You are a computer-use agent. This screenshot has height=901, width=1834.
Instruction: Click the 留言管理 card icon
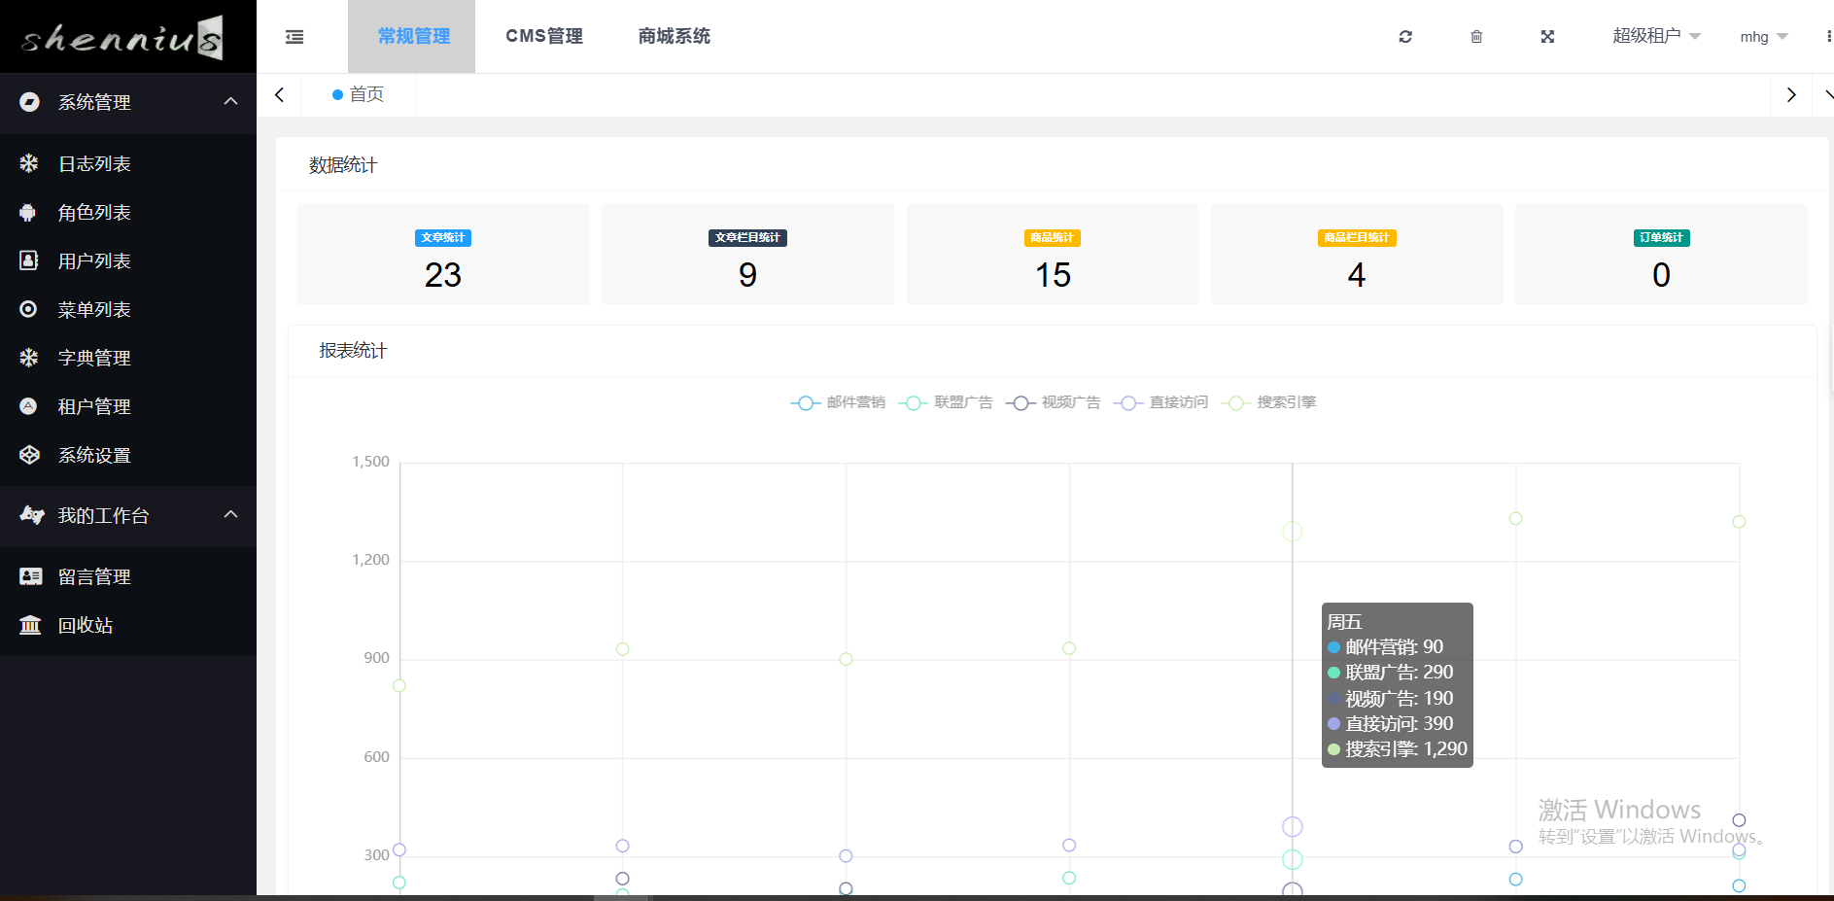point(31,576)
